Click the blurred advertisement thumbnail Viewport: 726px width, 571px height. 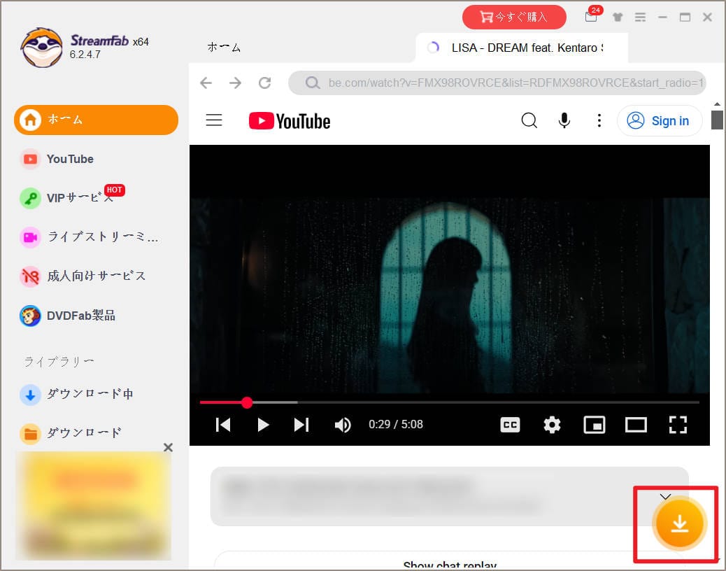tap(94, 506)
